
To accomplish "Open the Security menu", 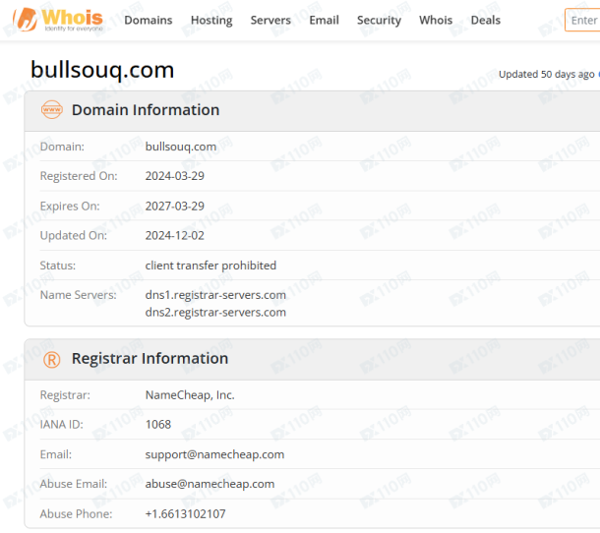I will pyautogui.click(x=380, y=21).
